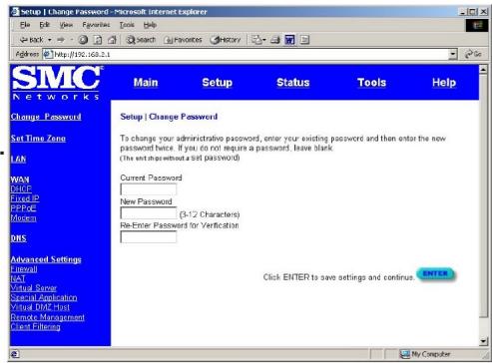
Task: Click the My Computer status bar zone
Action: tap(426, 354)
